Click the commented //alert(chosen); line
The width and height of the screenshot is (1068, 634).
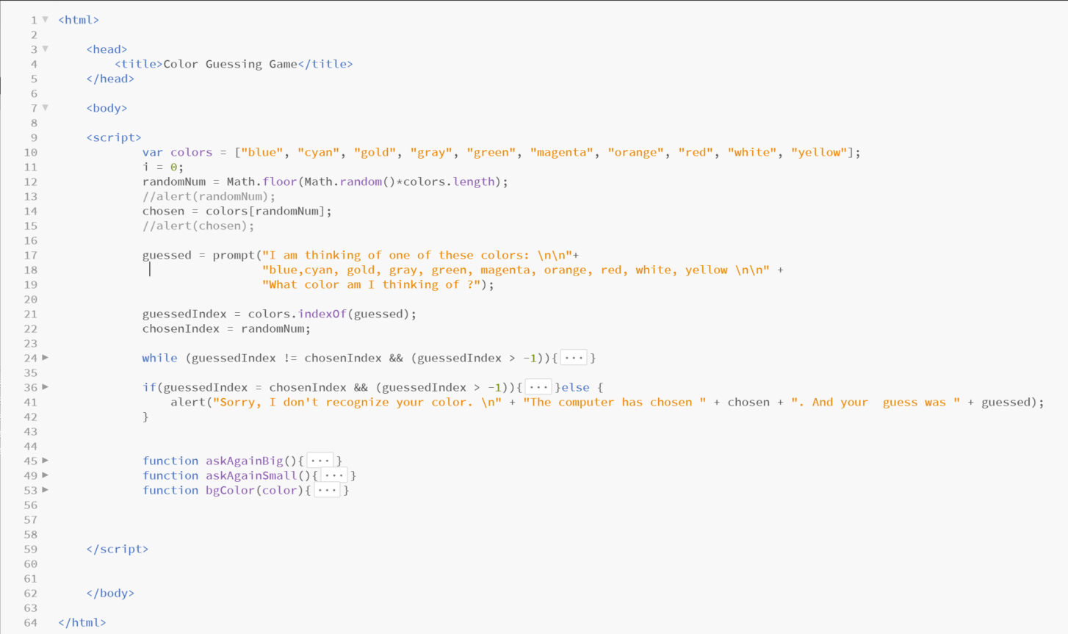198,226
